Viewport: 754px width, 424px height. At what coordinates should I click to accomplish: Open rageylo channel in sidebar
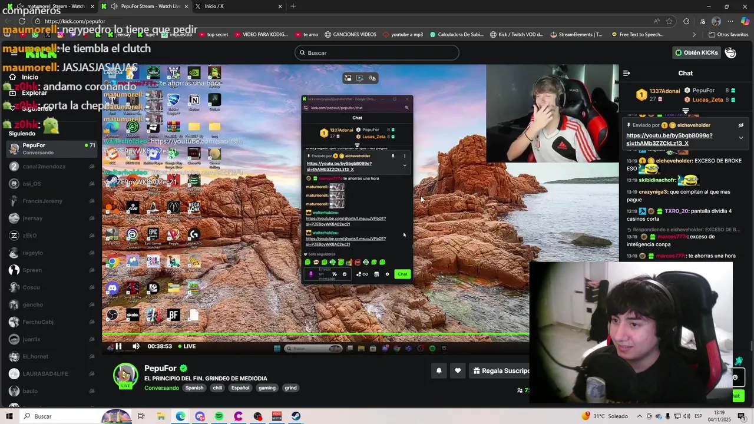tap(51, 253)
